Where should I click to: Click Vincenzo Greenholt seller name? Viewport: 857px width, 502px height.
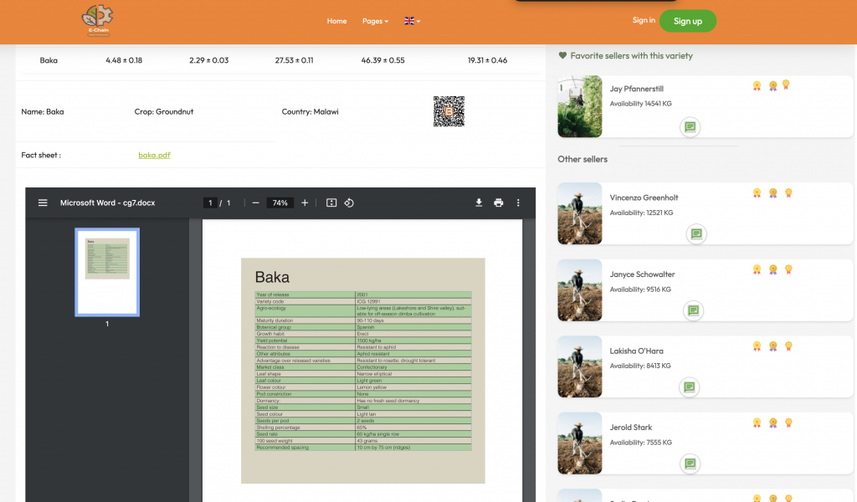pos(644,197)
